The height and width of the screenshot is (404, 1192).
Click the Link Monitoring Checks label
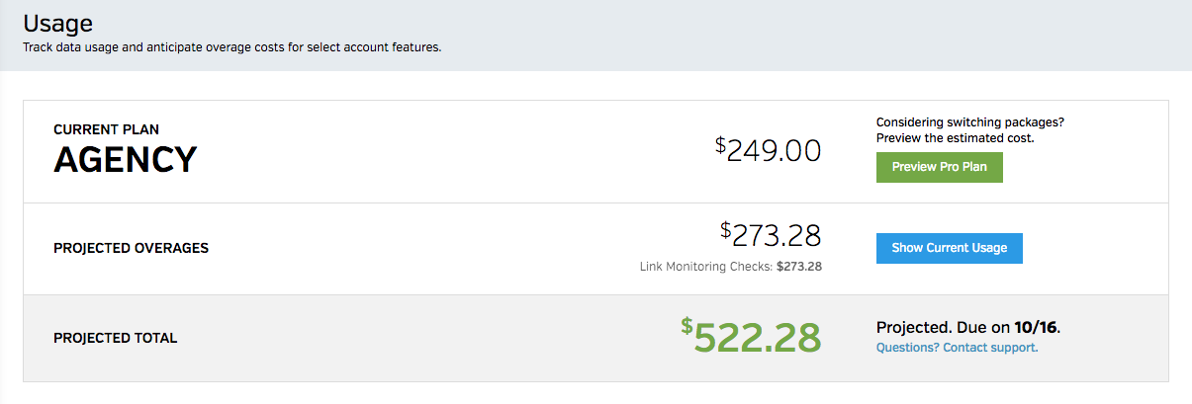(705, 266)
